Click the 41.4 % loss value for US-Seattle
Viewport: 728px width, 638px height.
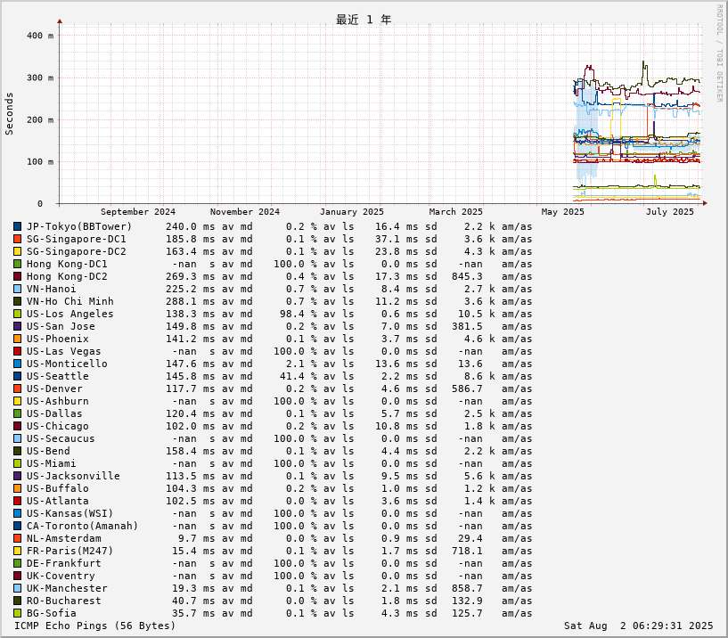pyautogui.click(x=299, y=377)
